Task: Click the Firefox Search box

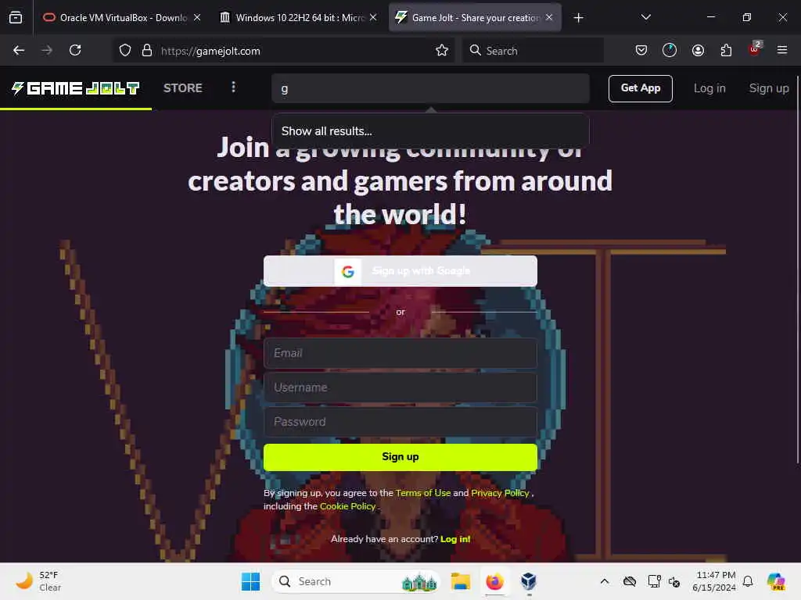Action: point(533,51)
